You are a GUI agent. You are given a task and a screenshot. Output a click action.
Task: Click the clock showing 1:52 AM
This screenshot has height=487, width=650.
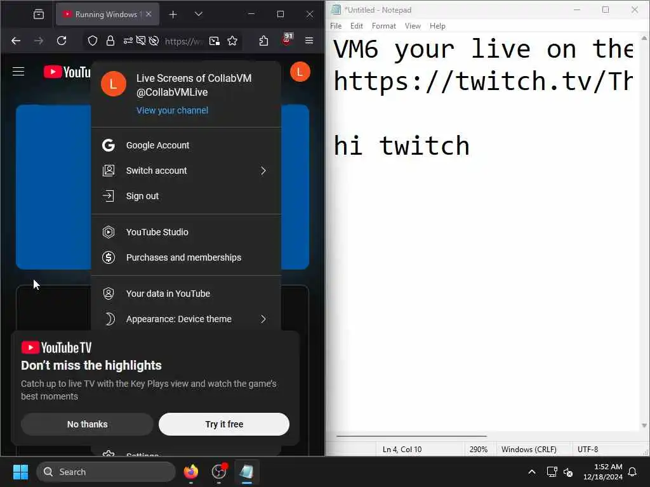click(x=603, y=472)
